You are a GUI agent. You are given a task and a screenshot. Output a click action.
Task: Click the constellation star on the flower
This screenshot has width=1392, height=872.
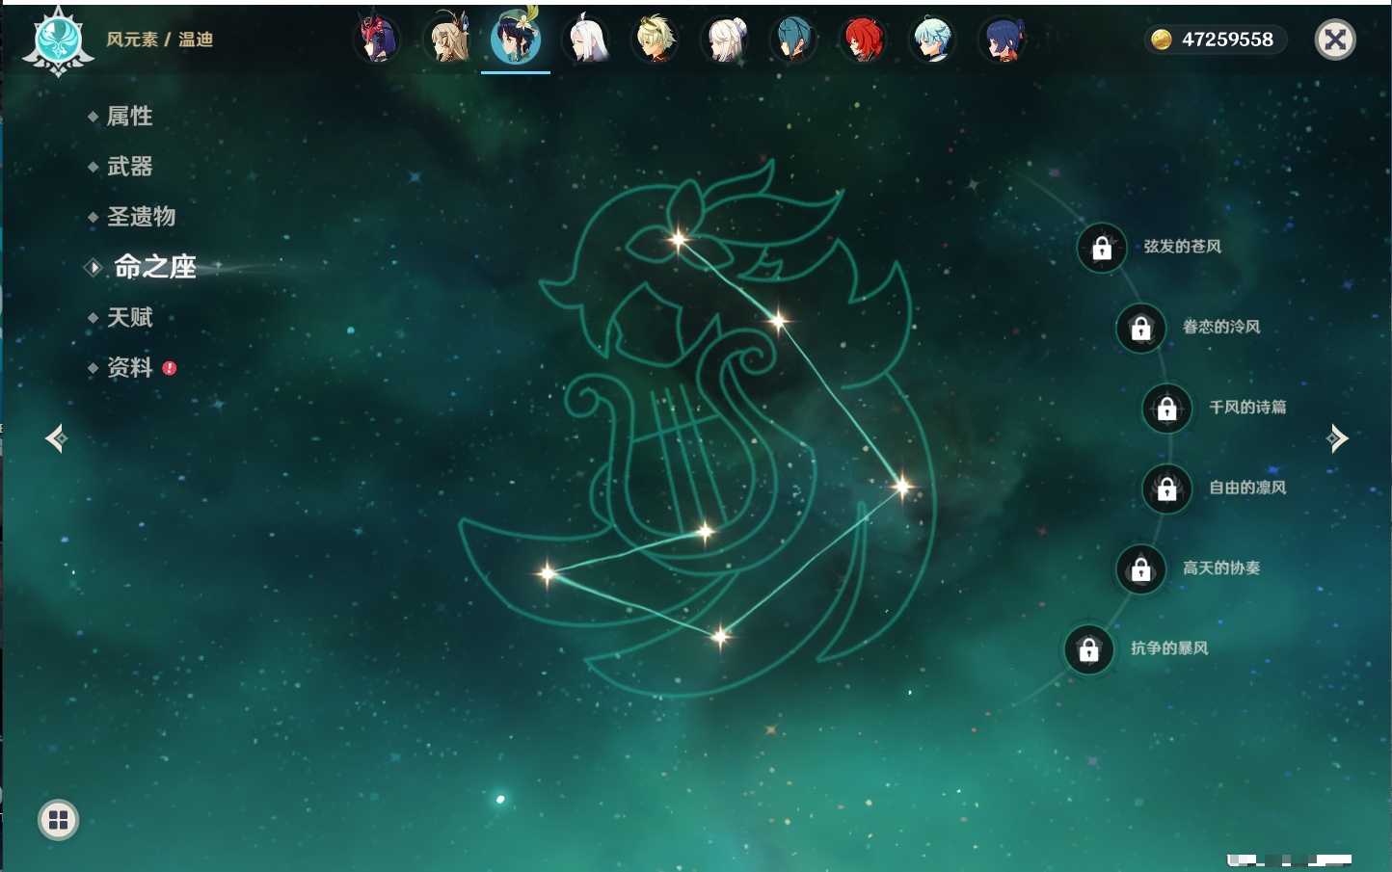tap(679, 239)
